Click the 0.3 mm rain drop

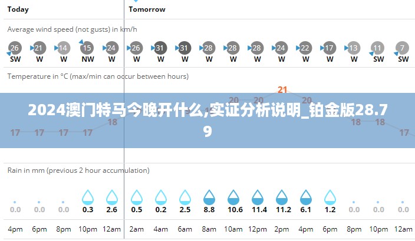click(x=88, y=197)
